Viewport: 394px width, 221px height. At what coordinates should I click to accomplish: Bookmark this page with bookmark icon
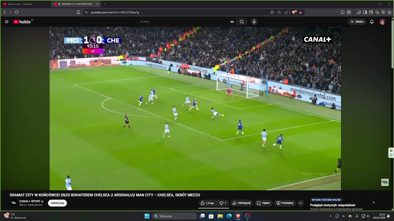[78, 12]
